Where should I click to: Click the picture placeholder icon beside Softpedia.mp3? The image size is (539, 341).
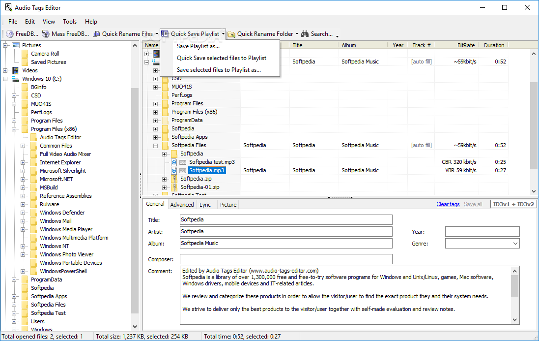[183, 170]
